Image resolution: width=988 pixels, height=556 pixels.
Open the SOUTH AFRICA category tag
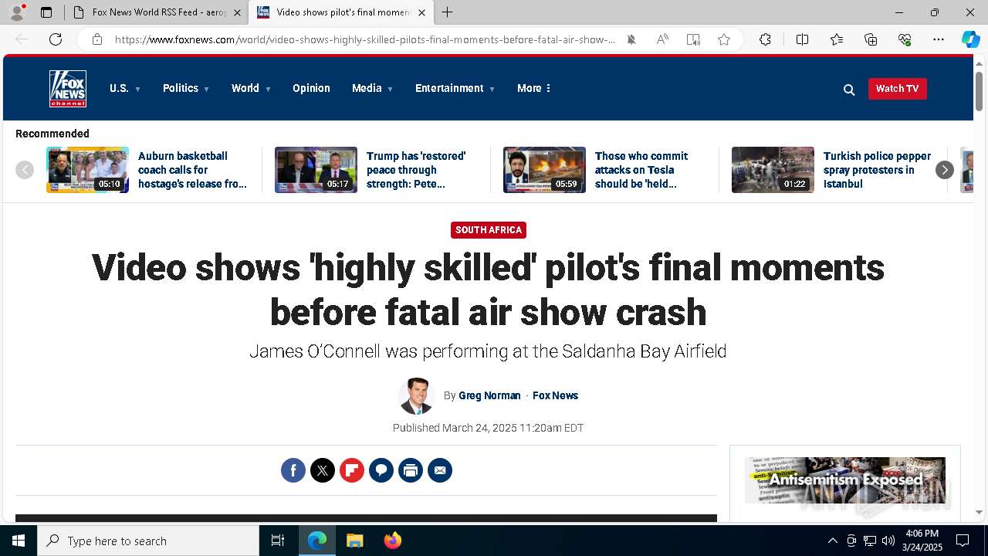coord(489,230)
